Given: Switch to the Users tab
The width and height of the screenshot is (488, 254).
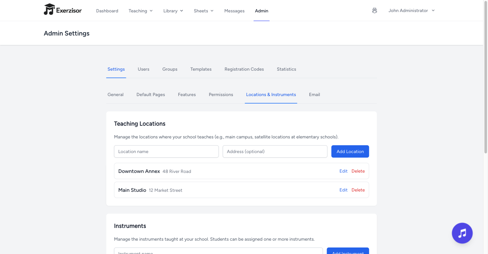Looking at the screenshot, I should click(143, 69).
